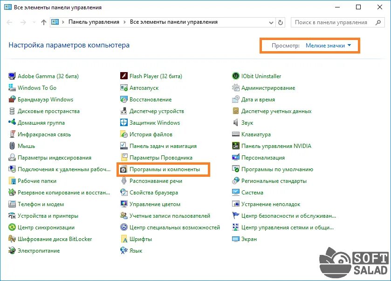Click the Клавиатура keyboard icon

[235, 134]
